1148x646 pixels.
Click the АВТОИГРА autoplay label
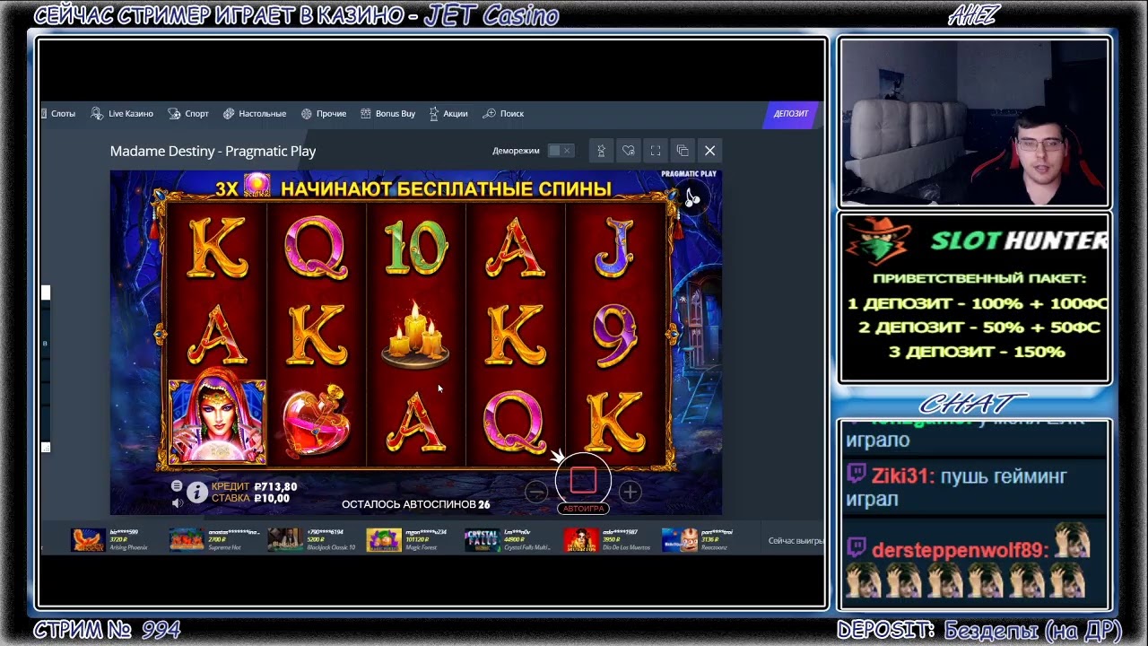[x=583, y=509]
